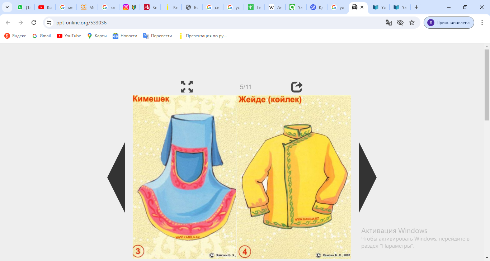Open the "Презентация по ру..." bookmark
The height and width of the screenshot is (261, 490).
pyautogui.click(x=203, y=36)
